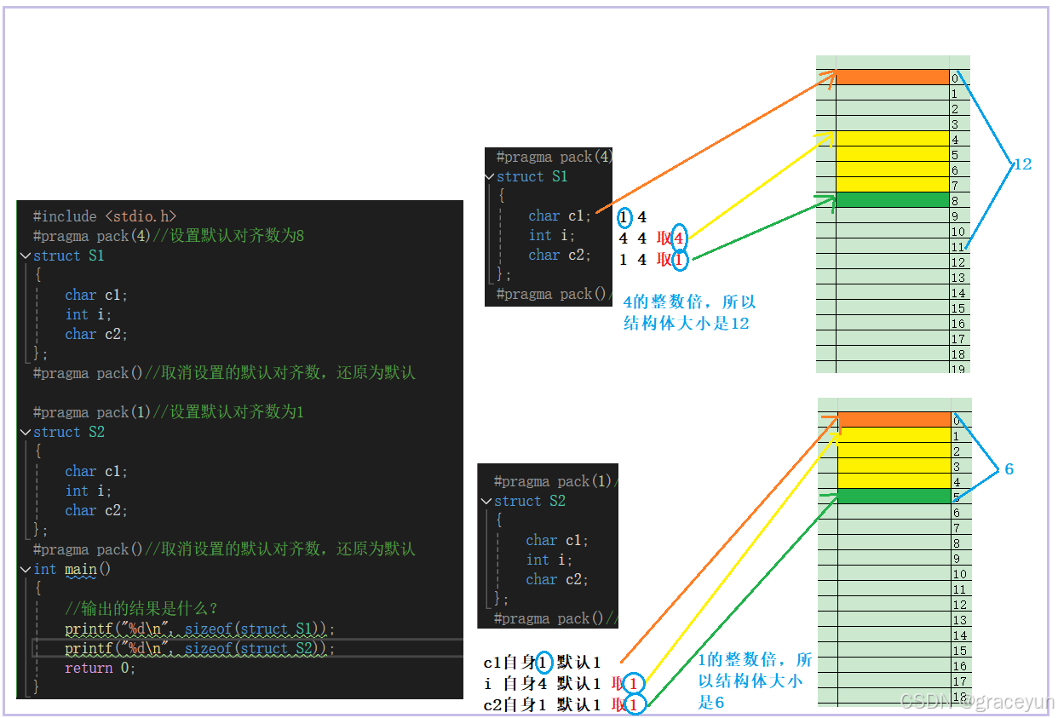Collapse struct S2 in the pack(1) snippet

[x=487, y=501]
